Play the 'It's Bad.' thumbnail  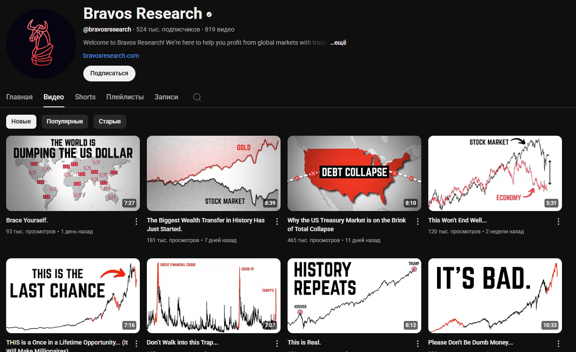click(x=495, y=296)
